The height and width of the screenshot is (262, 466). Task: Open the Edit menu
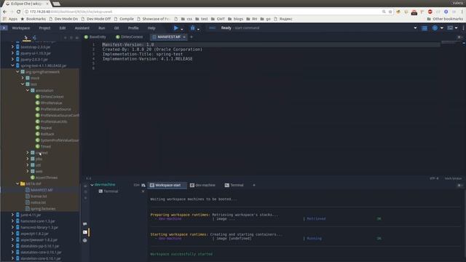(63, 28)
